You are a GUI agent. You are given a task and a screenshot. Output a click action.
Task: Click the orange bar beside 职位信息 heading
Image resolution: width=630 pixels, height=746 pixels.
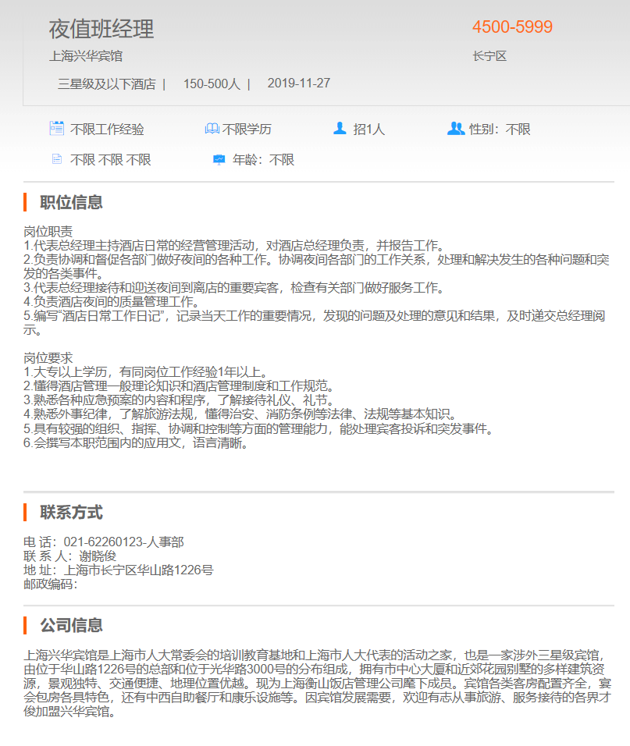click(25, 203)
